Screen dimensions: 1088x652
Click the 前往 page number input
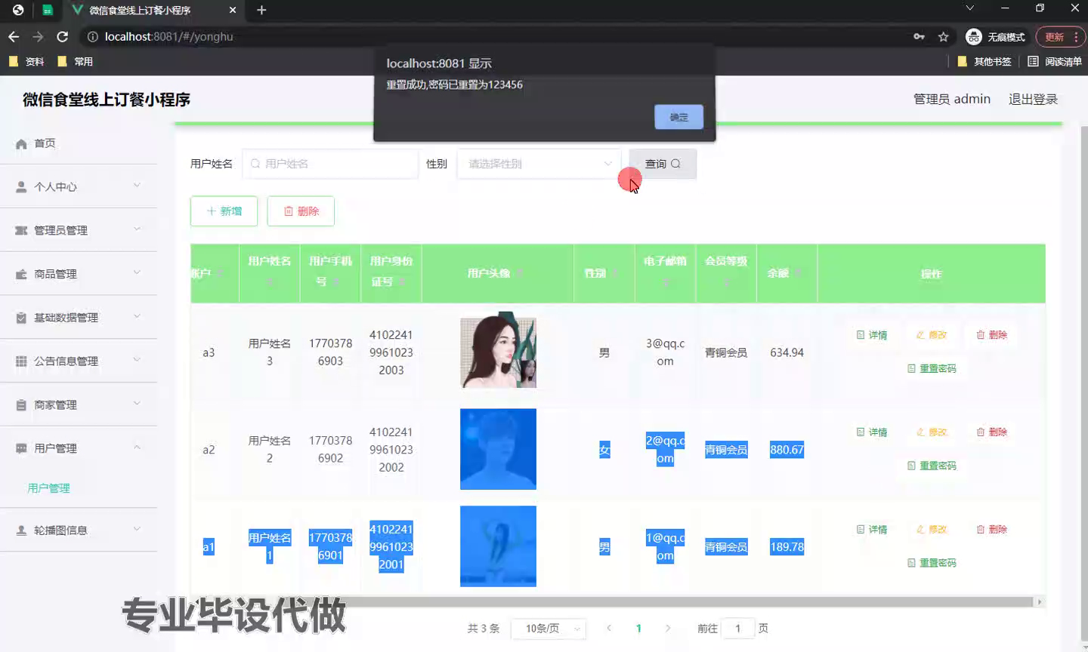[x=738, y=629]
